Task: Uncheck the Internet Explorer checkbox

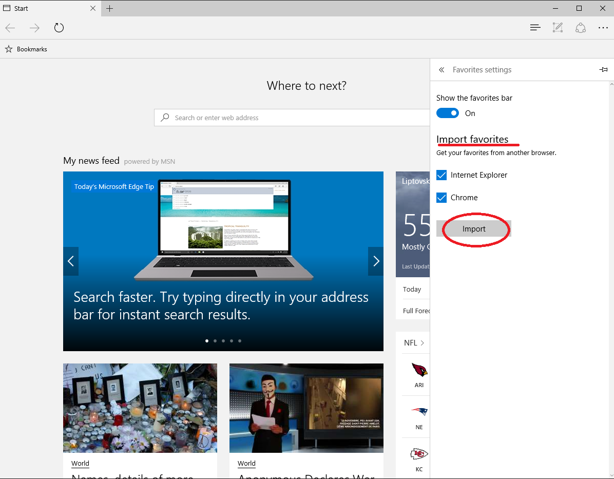Action: (442, 175)
